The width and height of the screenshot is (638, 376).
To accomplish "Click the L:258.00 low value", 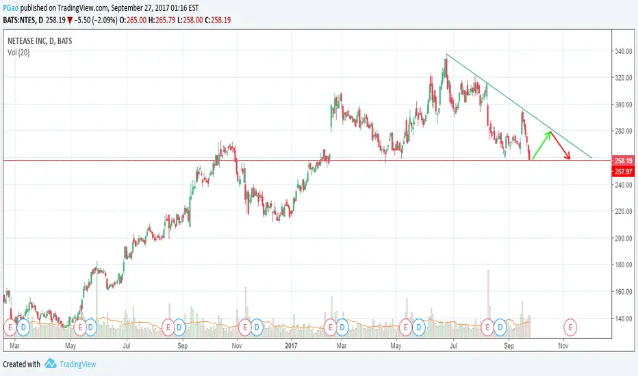I will (190, 21).
